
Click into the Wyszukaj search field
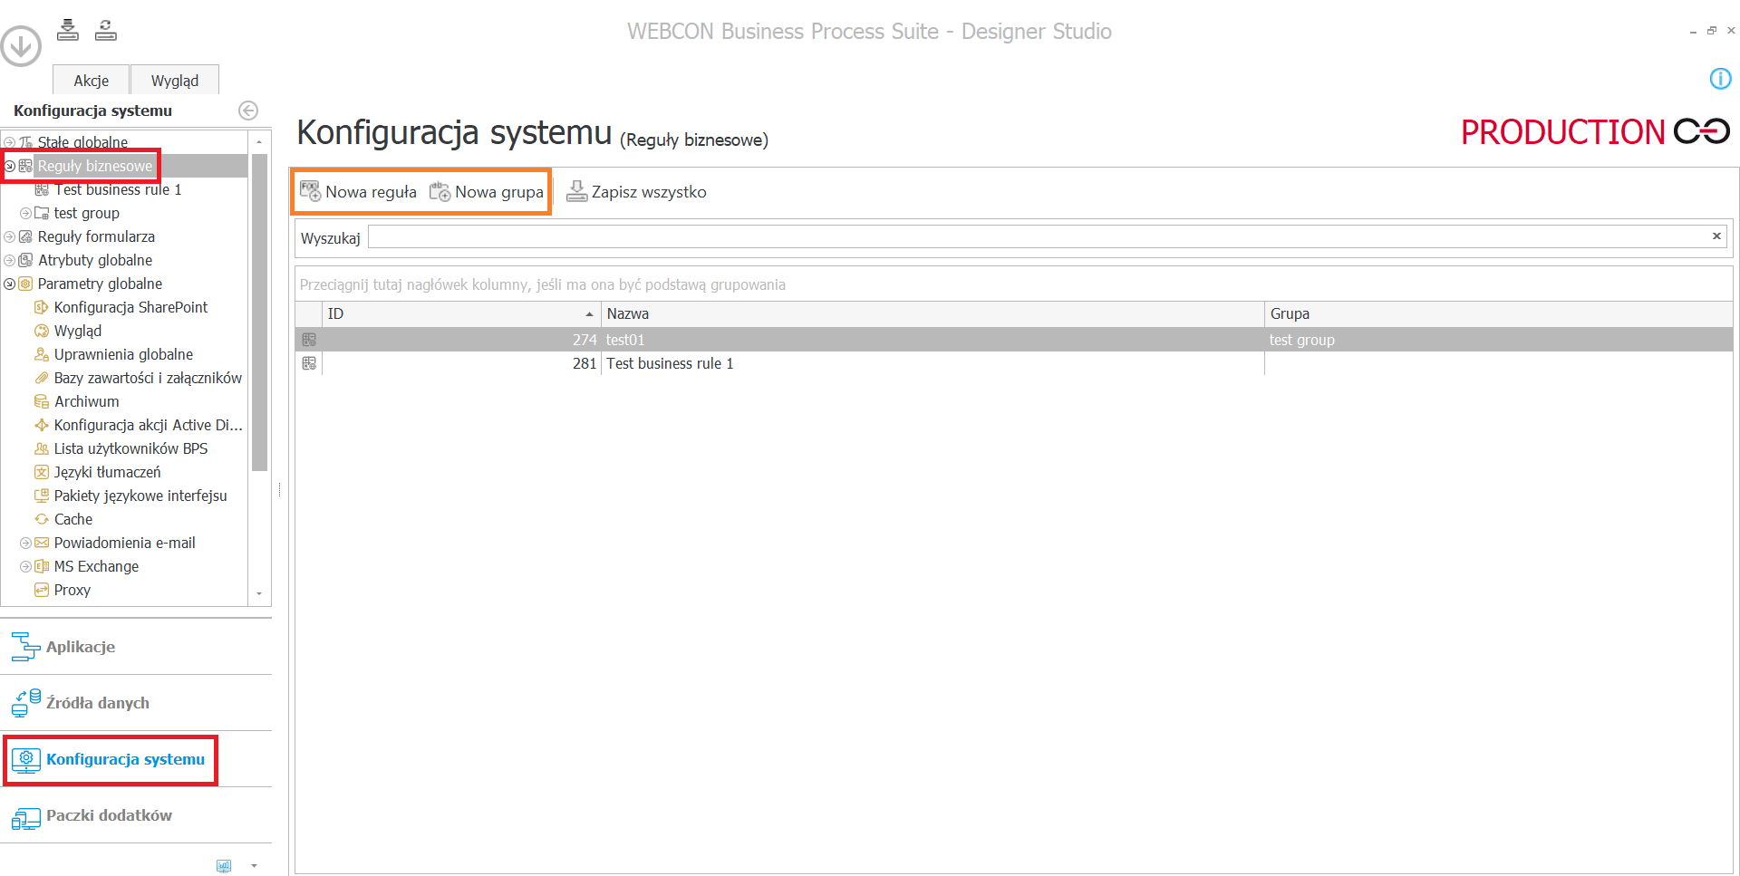[x=1039, y=237]
